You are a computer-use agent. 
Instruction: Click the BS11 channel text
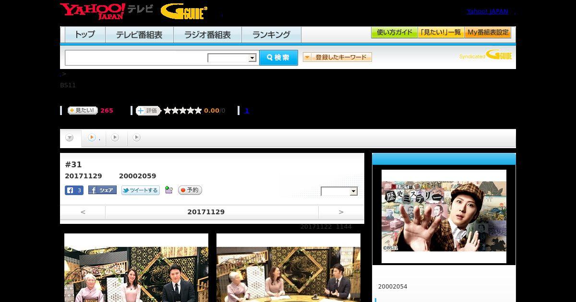(68, 85)
